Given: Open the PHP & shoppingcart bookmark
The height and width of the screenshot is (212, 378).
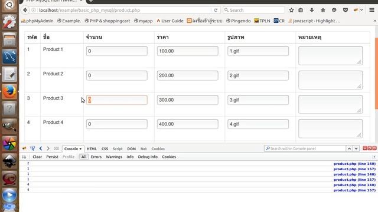Looking at the screenshot, I should click(107, 21).
